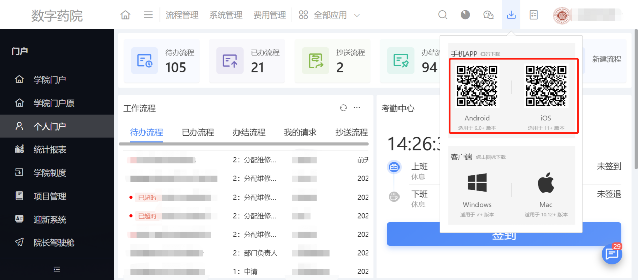Viewport: 638px width, 280px height.
Task: Open the 系统管理 menu
Action: 226,15
